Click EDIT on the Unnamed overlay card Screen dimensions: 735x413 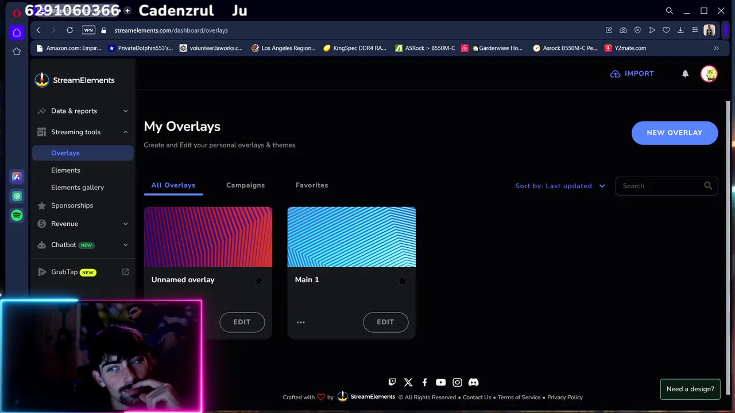[x=242, y=322]
